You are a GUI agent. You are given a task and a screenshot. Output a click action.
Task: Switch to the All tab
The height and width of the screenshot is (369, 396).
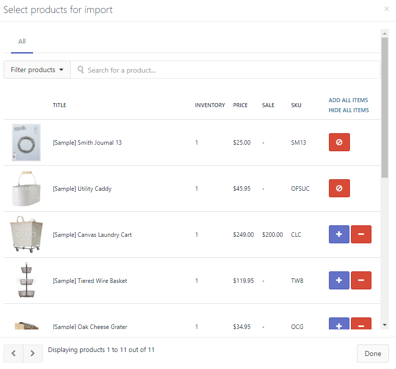point(22,42)
